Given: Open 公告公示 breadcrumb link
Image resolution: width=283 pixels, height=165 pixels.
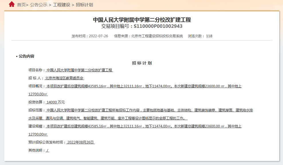Looking at the screenshot, I should coord(39,5).
